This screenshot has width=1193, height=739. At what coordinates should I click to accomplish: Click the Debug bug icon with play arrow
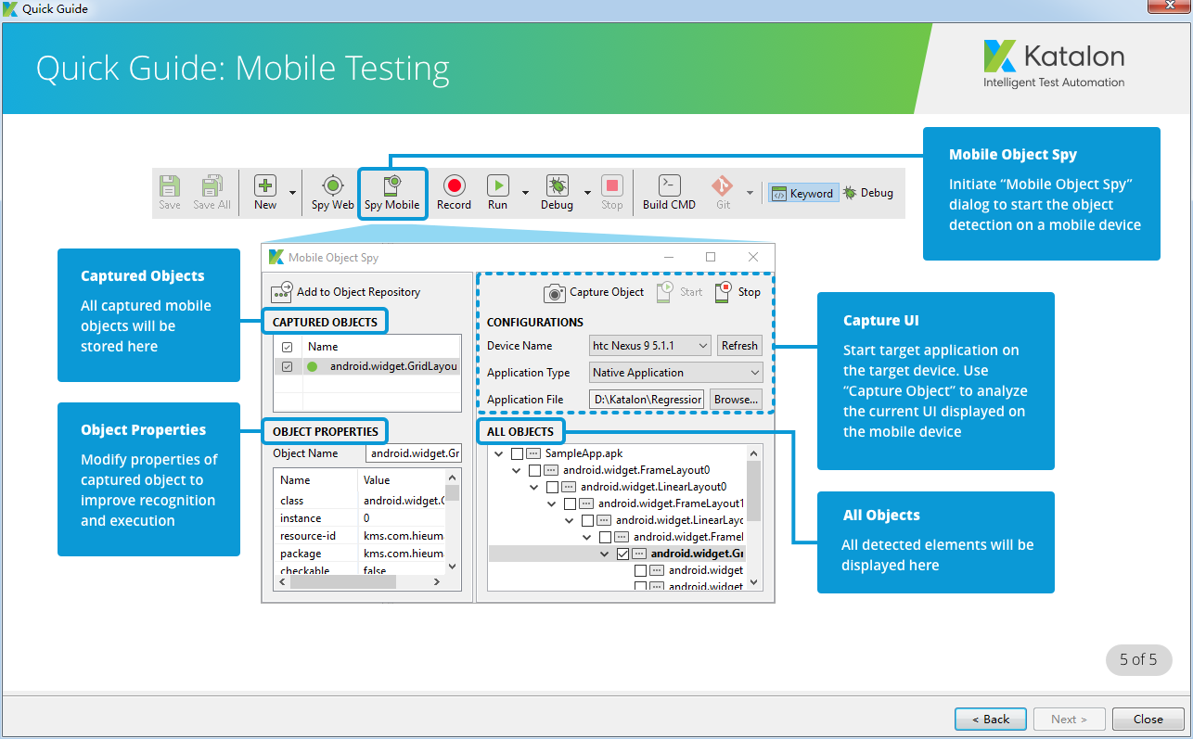(x=557, y=185)
